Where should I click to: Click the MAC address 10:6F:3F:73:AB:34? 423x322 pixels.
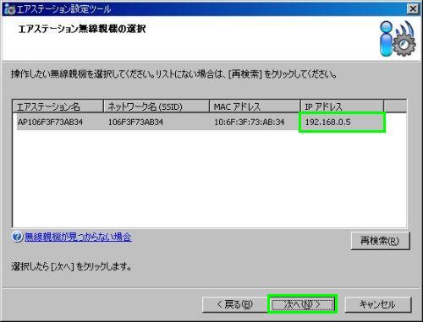pos(250,123)
